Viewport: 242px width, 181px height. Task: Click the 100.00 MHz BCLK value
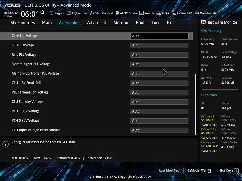point(209,57)
